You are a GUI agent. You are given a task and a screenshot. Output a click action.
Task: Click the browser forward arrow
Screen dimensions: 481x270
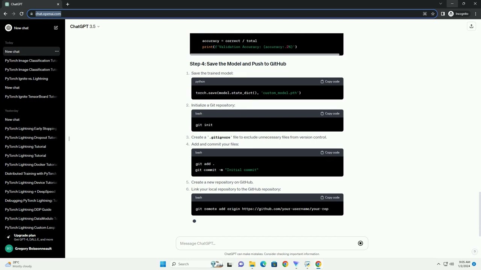point(14,14)
